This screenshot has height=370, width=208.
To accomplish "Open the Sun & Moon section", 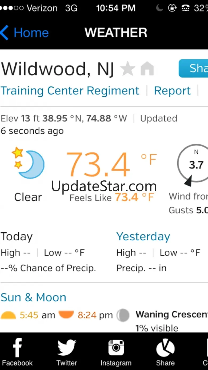I will (33, 297).
